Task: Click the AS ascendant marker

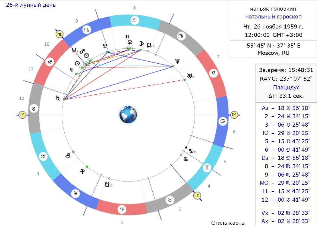Action: [x=22, y=115]
